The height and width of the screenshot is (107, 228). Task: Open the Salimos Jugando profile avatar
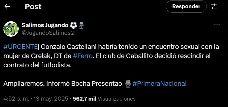click(x=11, y=29)
